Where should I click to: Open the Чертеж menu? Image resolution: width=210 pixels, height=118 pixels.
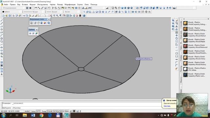pos(52,5)
